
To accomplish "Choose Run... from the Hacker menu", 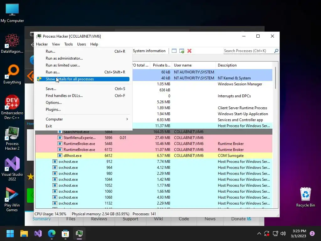I will click(83, 51).
